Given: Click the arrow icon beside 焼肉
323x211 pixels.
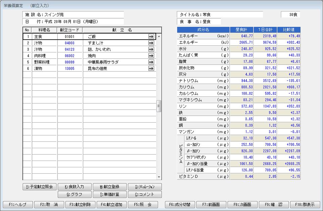Looking at the screenshot, I should pyautogui.click(x=151, y=56).
